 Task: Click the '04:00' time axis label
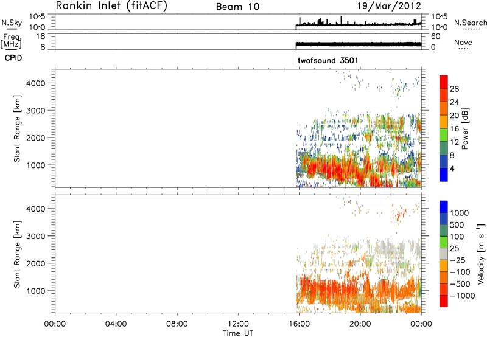[x=116, y=324]
